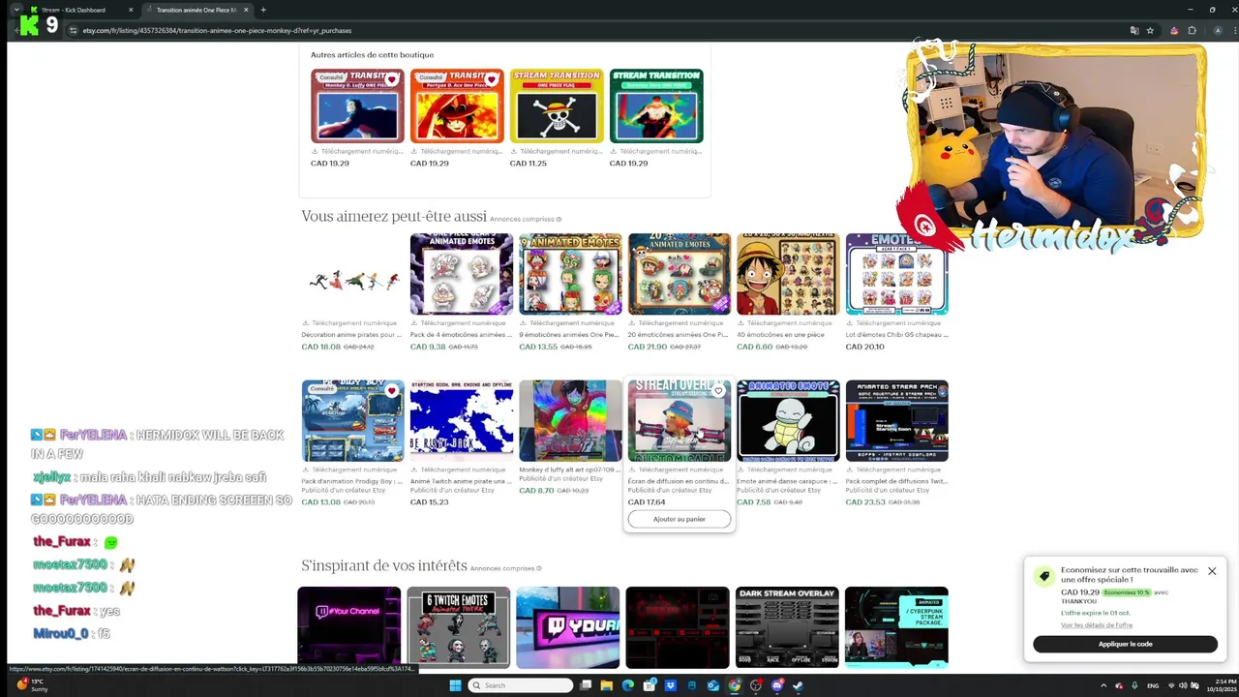Screen dimensions: 1239x697
Task: Click the info icon beside first Annonces comprises
Action: click(559, 219)
